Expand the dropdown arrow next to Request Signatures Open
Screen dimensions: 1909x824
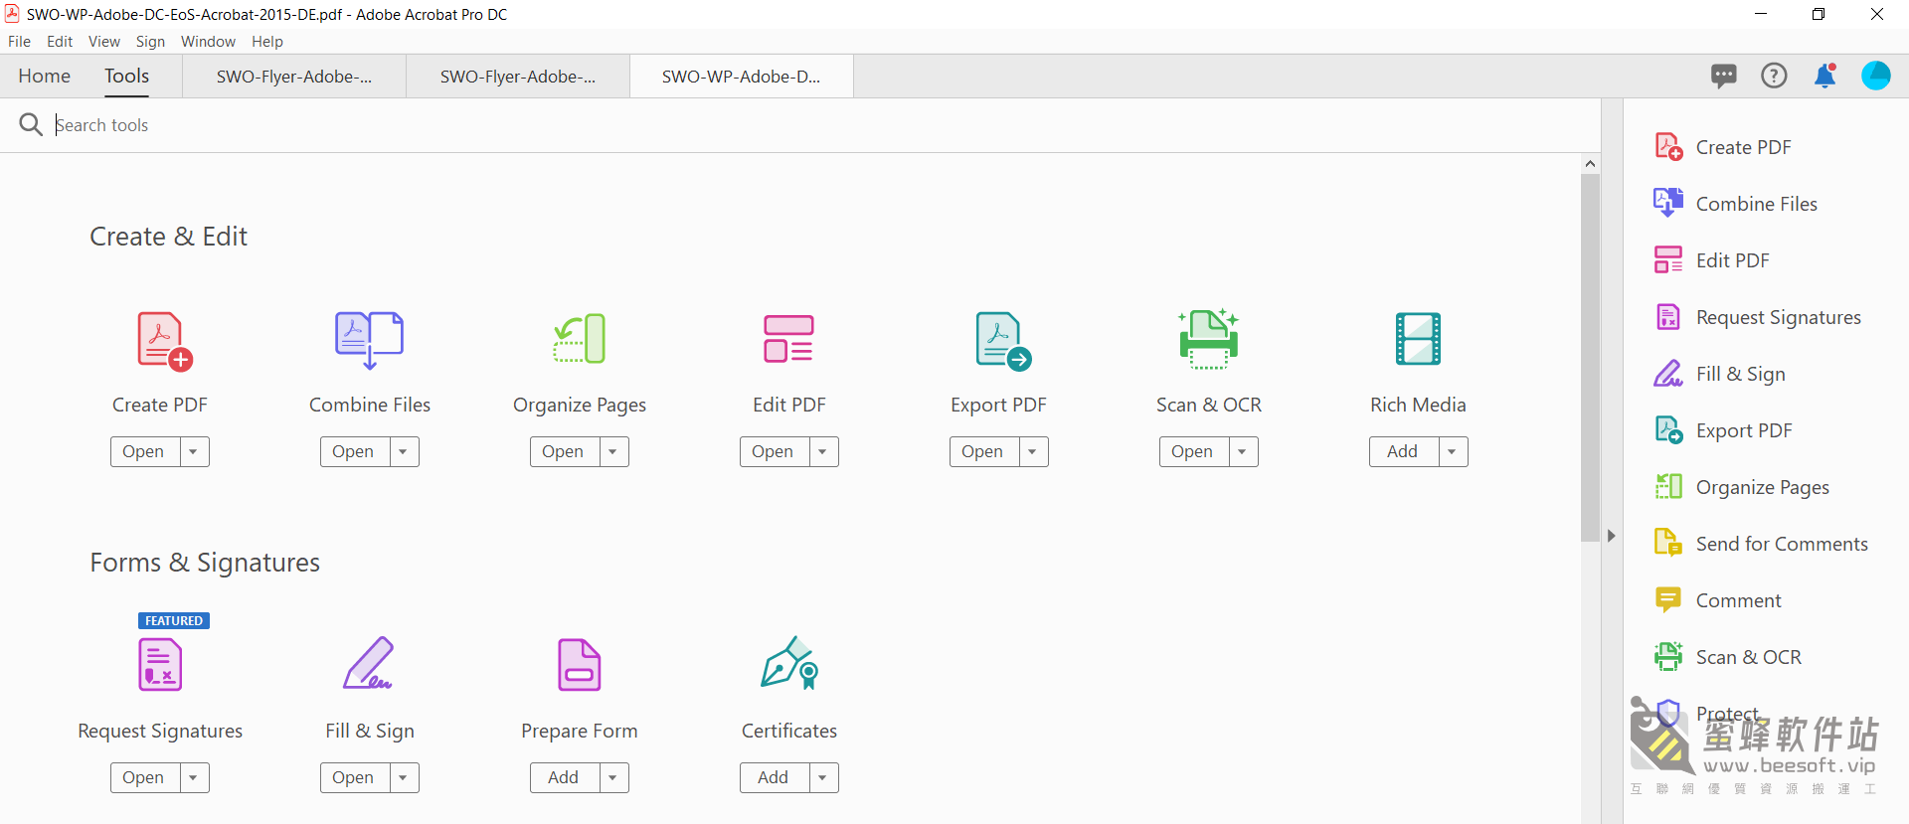click(194, 777)
